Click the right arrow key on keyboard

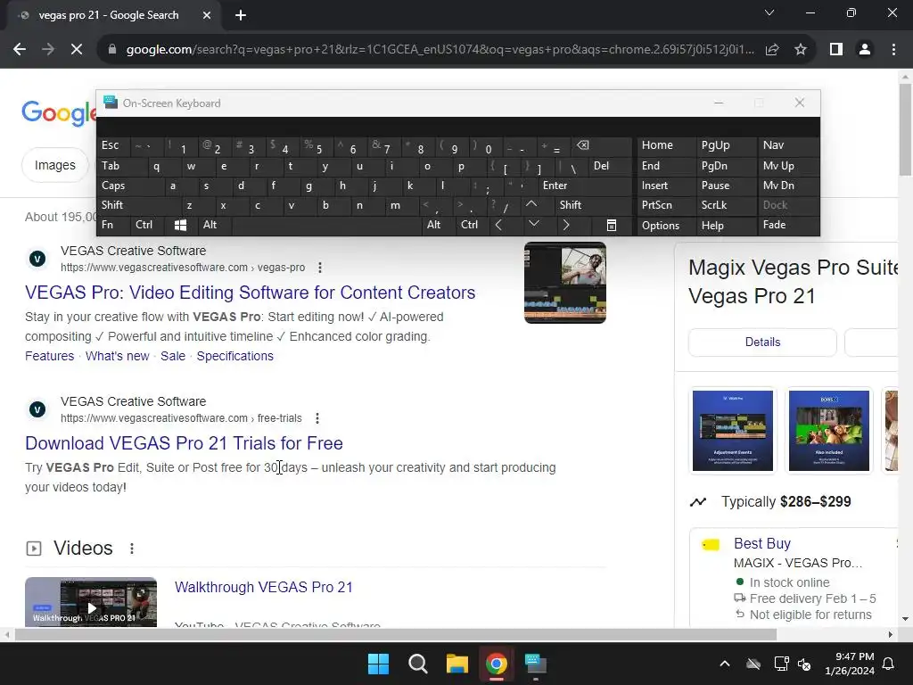(566, 225)
